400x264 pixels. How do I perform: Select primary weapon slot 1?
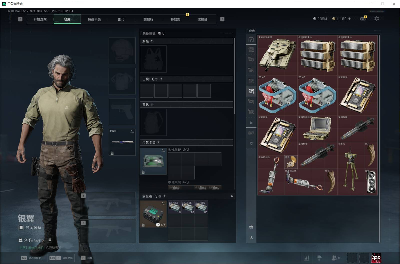point(108,204)
